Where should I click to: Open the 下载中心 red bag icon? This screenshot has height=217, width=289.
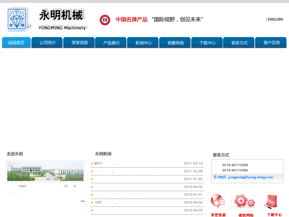coord(271,201)
